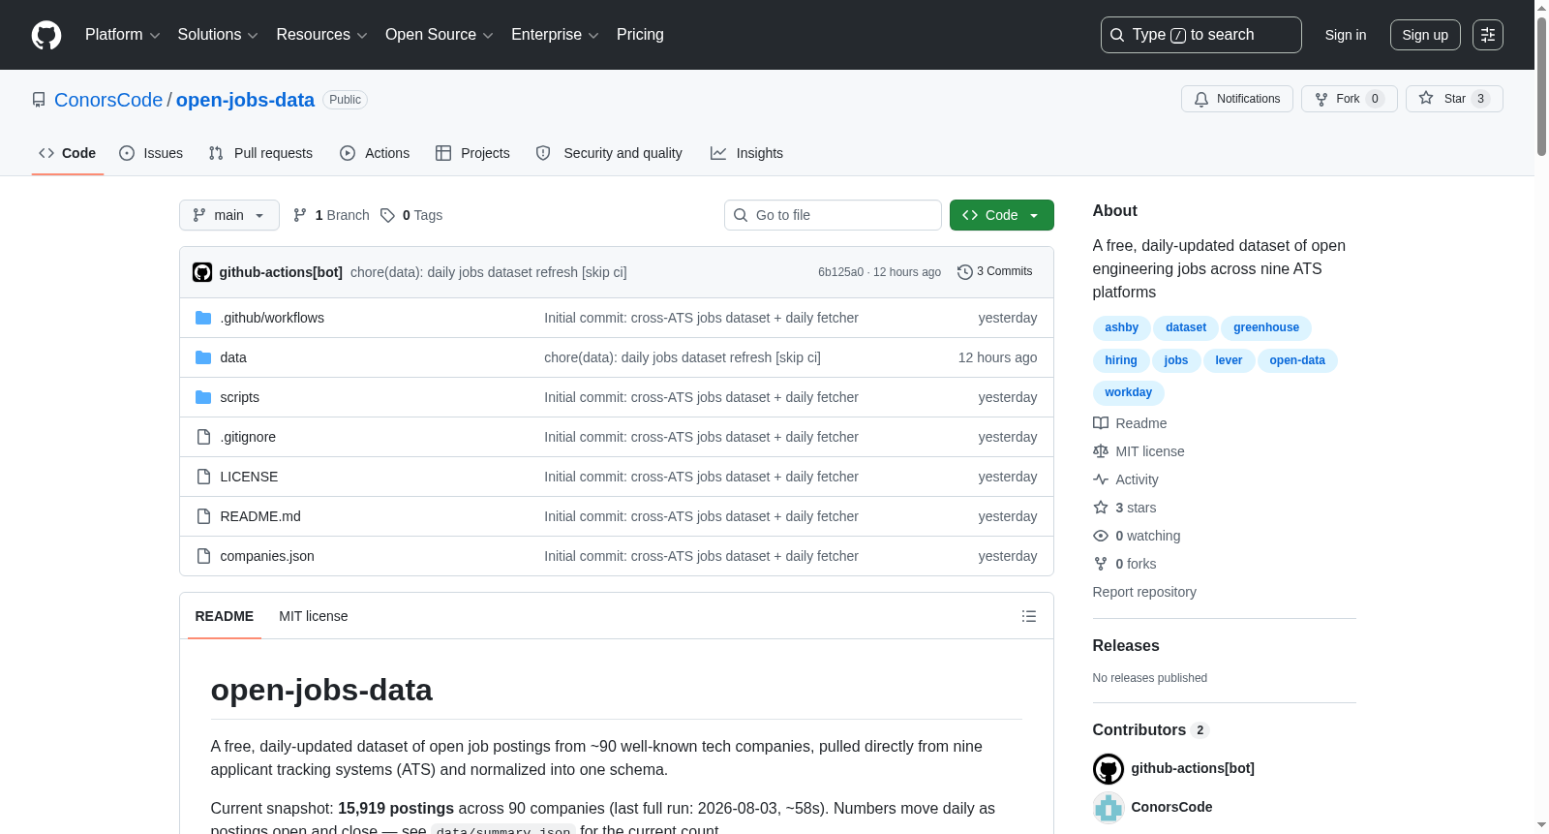This screenshot has height=834, width=1549.
Task: Click the star icon beside 3 stars
Action: click(1101, 508)
